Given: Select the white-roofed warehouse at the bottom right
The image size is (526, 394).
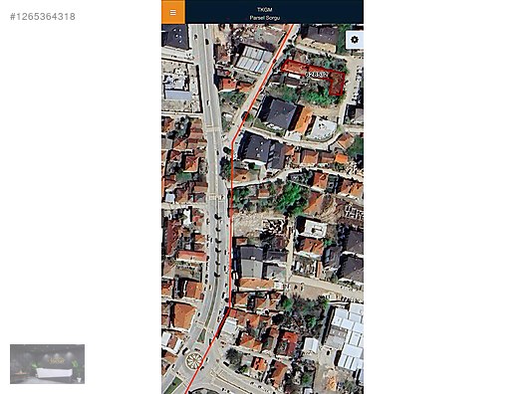Looking at the screenshot, I should pos(345,339).
